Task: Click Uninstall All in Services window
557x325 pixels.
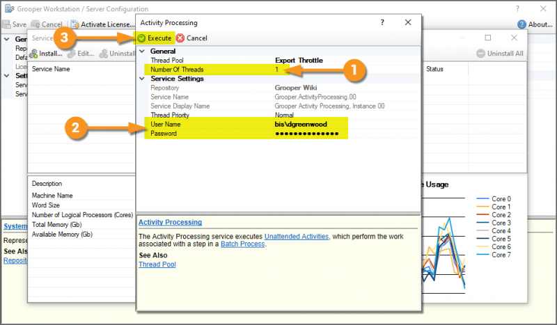Action: [x=500, y=54]
